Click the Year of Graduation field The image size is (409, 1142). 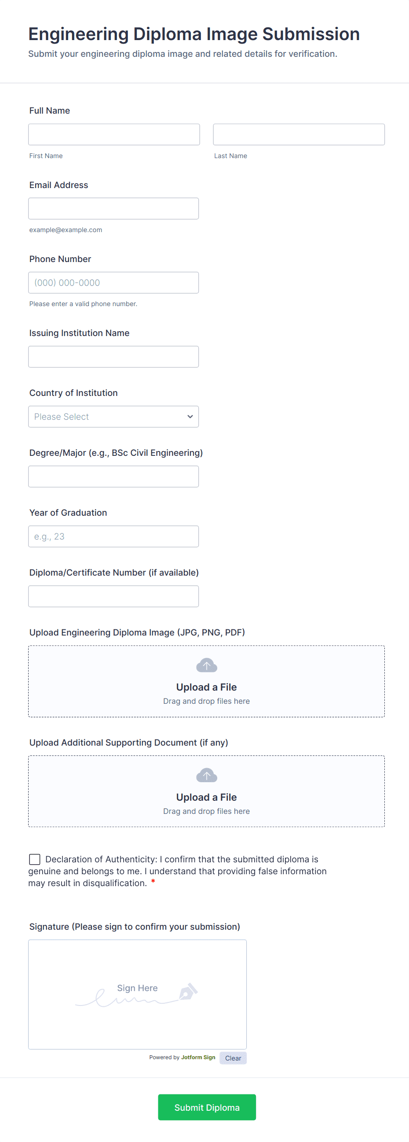click(113, 536)
